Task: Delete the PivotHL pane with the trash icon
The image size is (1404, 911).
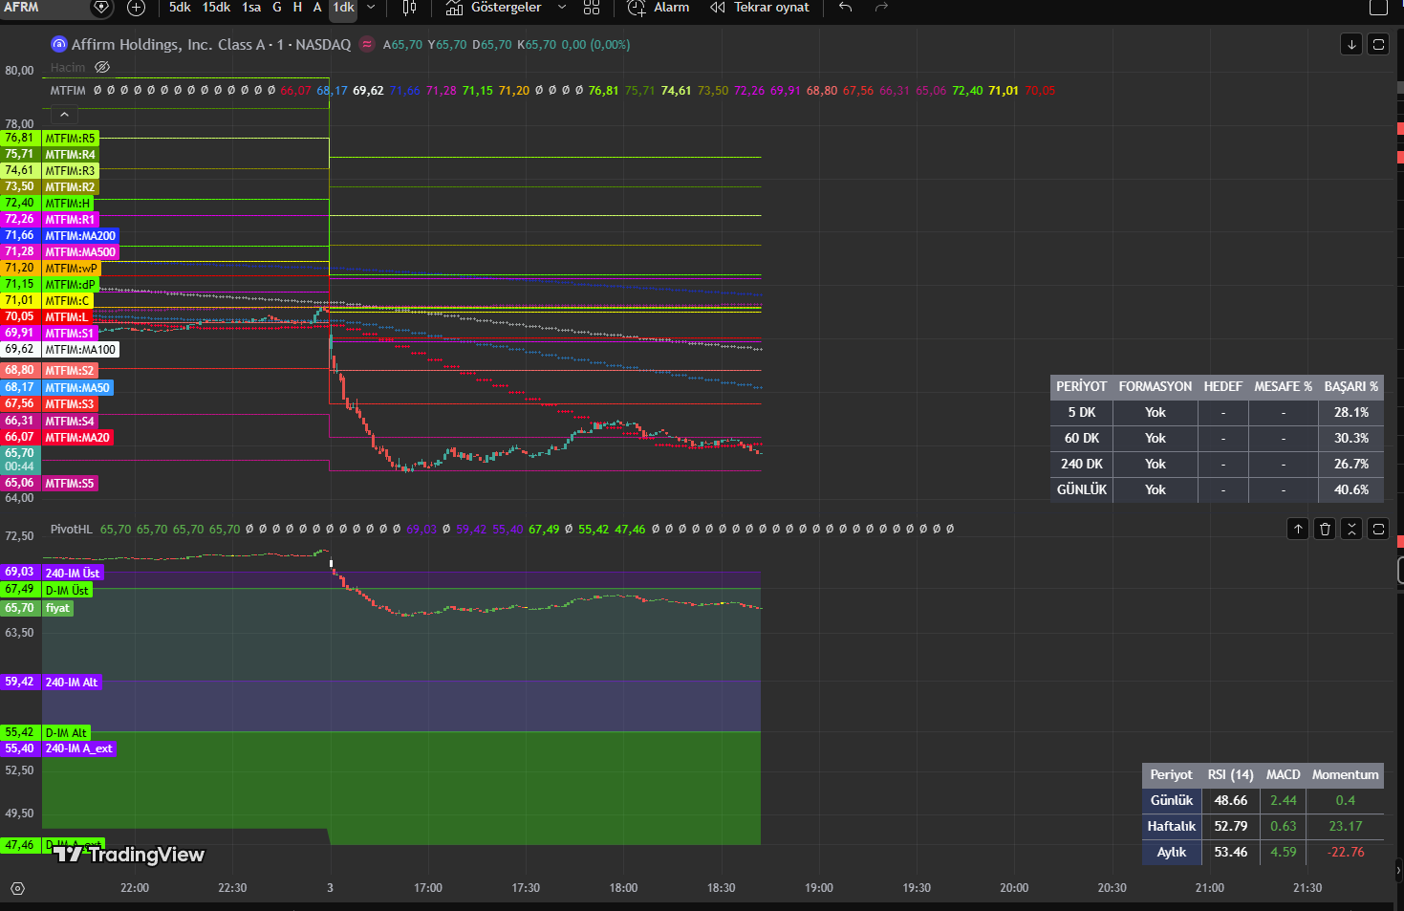Action: (1325, 529)
